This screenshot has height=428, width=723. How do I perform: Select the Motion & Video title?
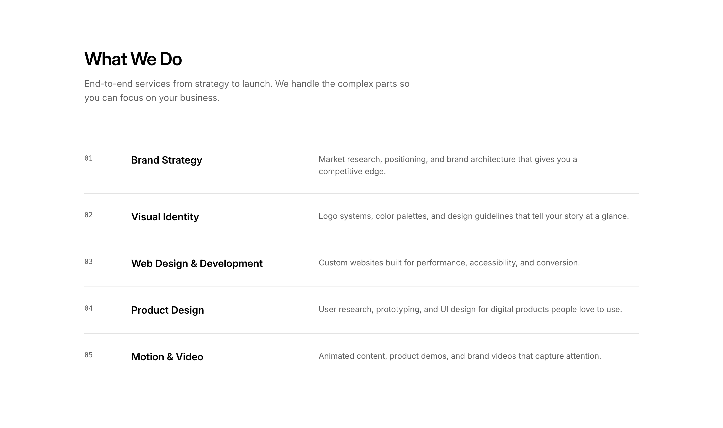[x=167, y=357]
